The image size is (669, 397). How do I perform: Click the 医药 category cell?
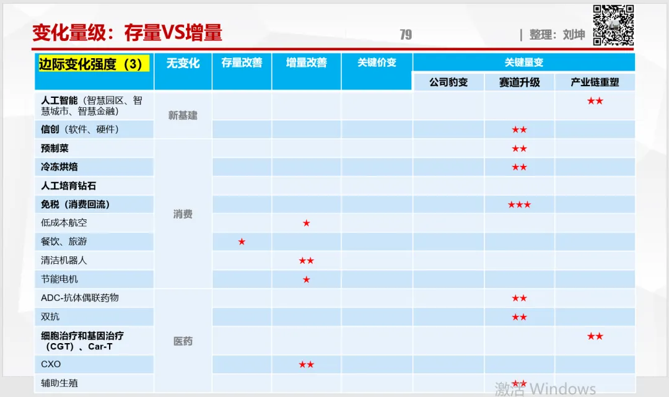click(183, 341)
